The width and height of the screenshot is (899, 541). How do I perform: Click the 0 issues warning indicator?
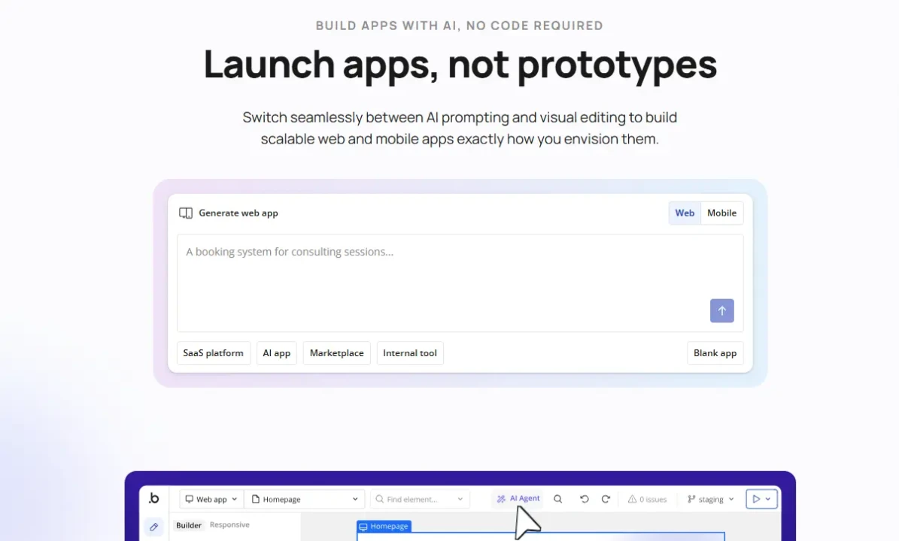coord(647,499)
